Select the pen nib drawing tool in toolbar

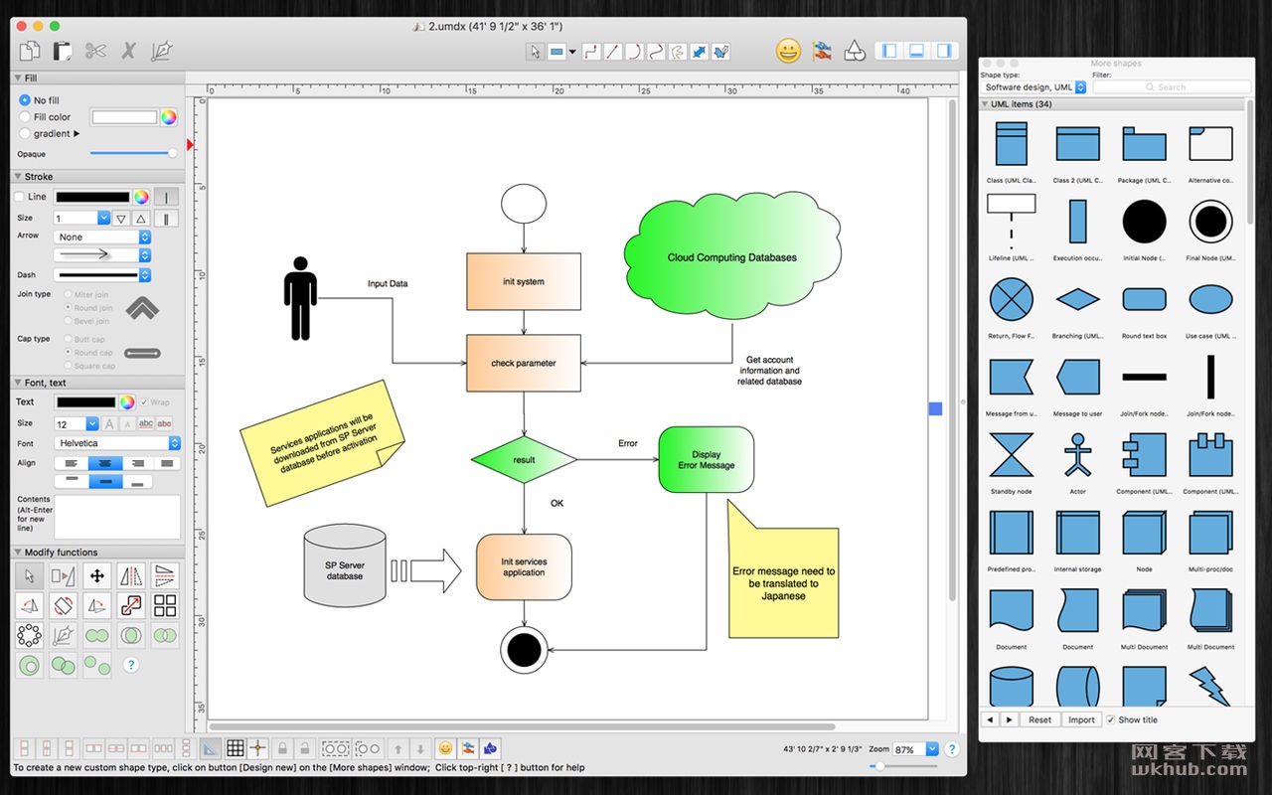(x=161, y=51)
